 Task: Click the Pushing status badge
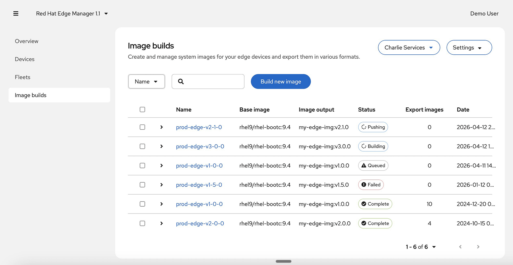coord(373,127)
